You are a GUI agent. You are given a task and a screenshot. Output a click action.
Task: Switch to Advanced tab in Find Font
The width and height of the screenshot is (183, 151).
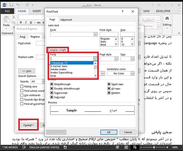tap(66, 20)
